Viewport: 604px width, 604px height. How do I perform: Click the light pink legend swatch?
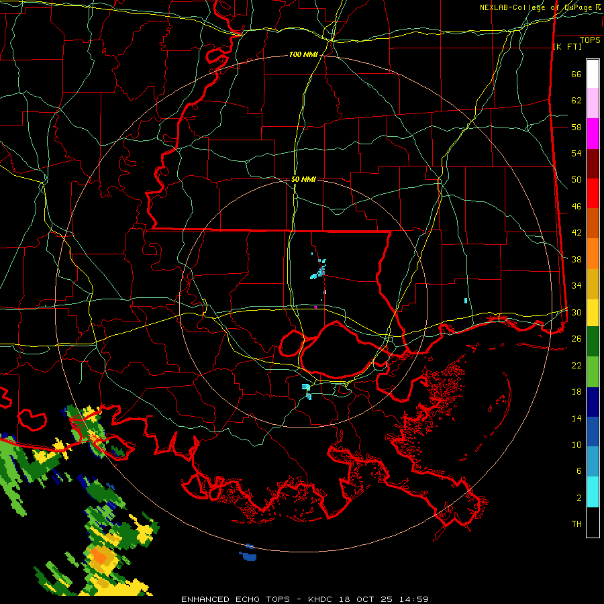pos(593,103)
